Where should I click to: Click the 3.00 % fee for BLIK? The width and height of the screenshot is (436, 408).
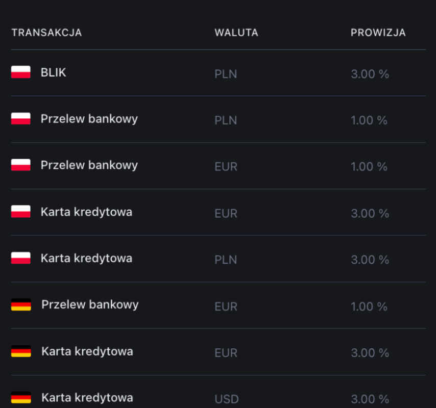370,74
